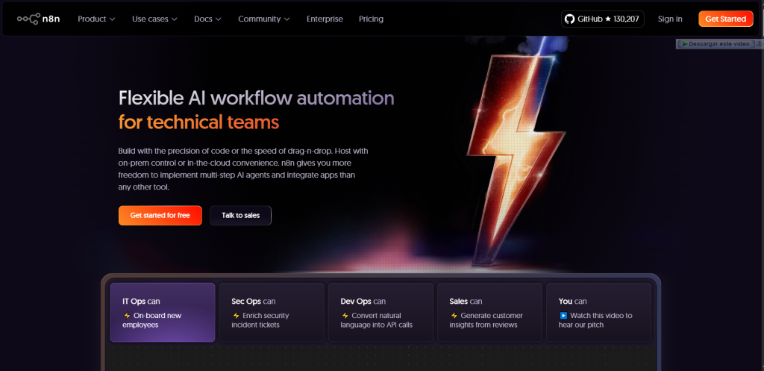The height and width of the screenshot is (371, 764).
Task: Open the Product menu
Action: 96,19
